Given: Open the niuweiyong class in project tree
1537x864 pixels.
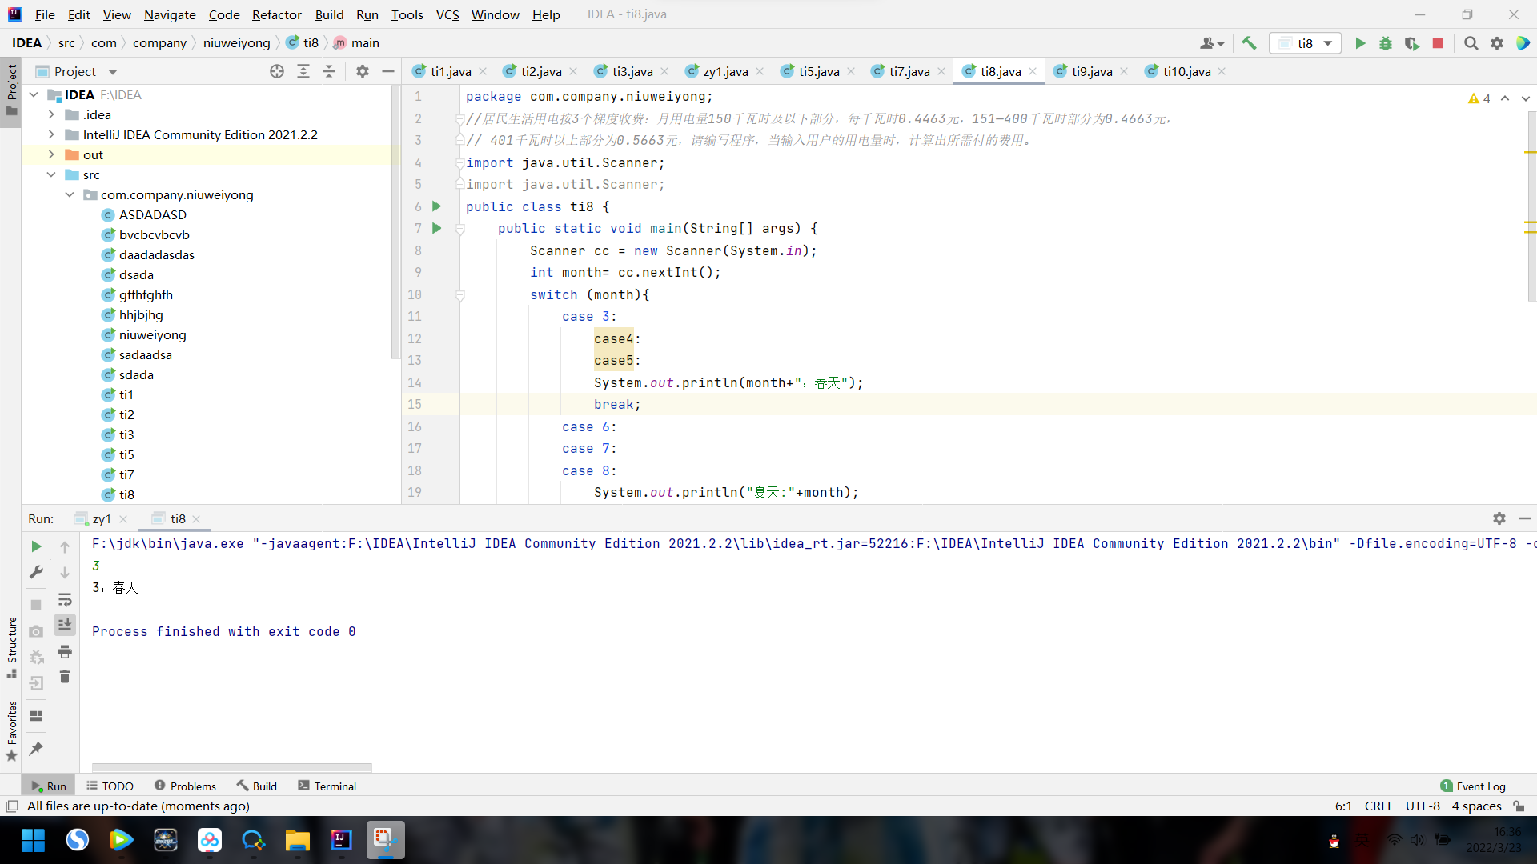Looking at the screenshot, I should click(152, 334).
